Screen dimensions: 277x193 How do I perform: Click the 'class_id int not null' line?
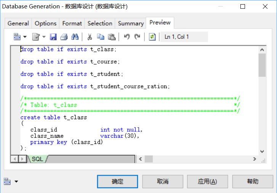click(x=86, y=130)
